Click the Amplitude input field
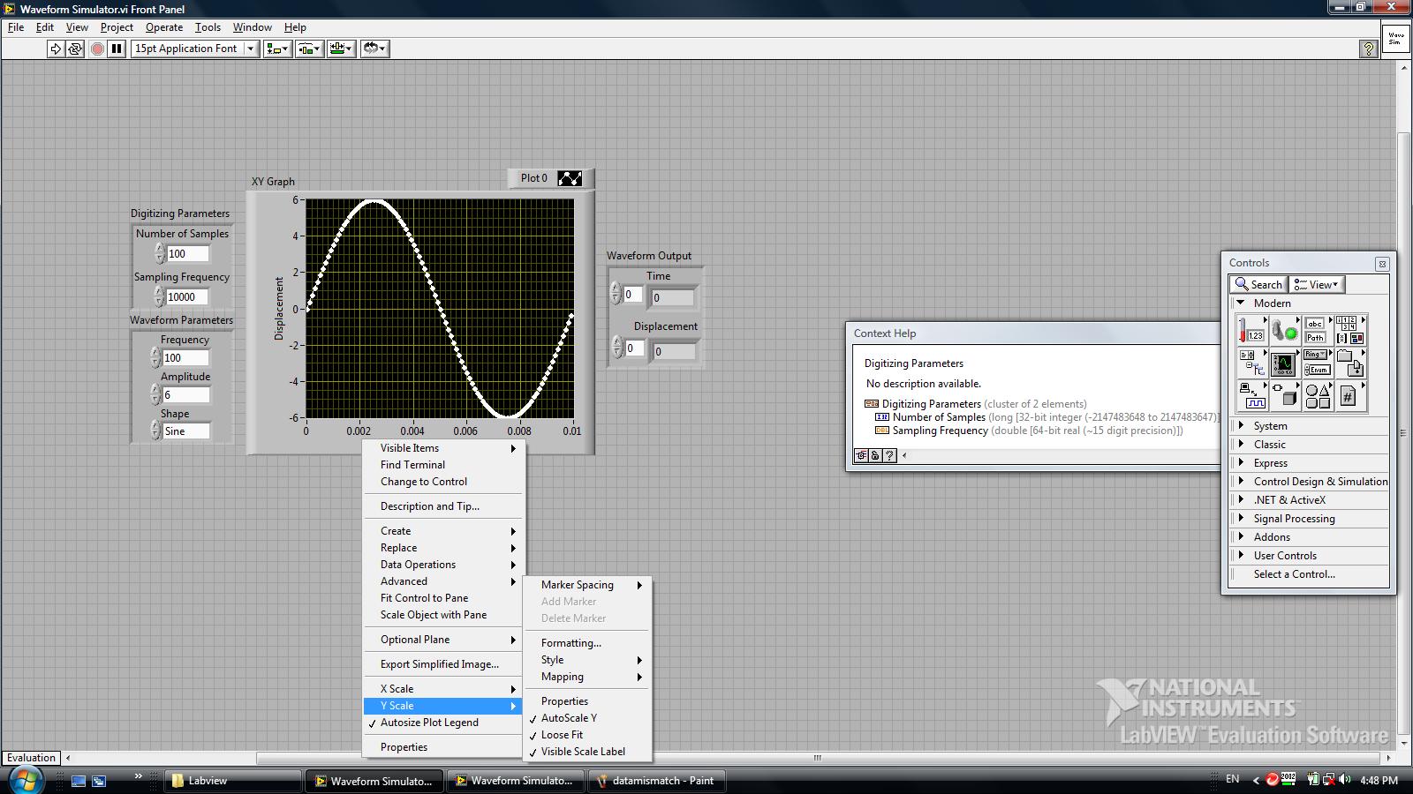Viewport: 1413px width, 794px height. click(x=186, y=395)
